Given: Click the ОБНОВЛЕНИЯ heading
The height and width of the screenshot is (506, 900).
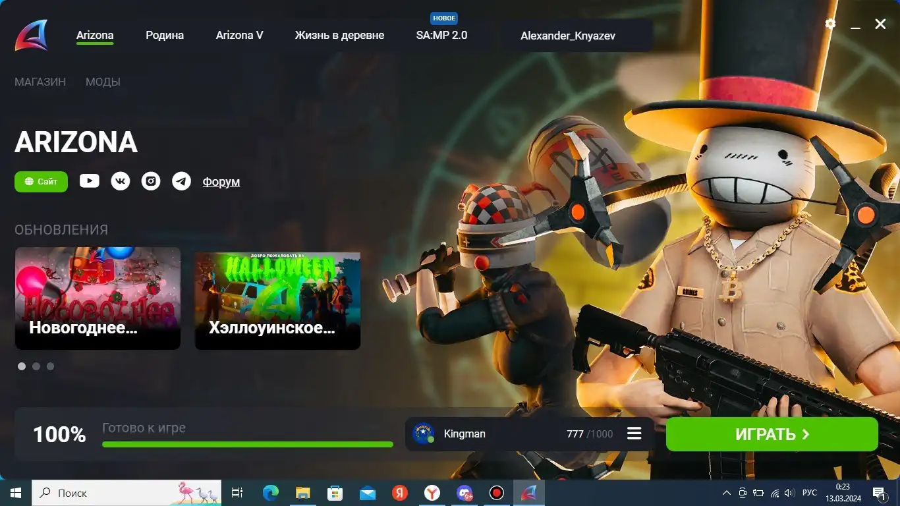Looking at the screenshot, I should click(x=61, y=229).
